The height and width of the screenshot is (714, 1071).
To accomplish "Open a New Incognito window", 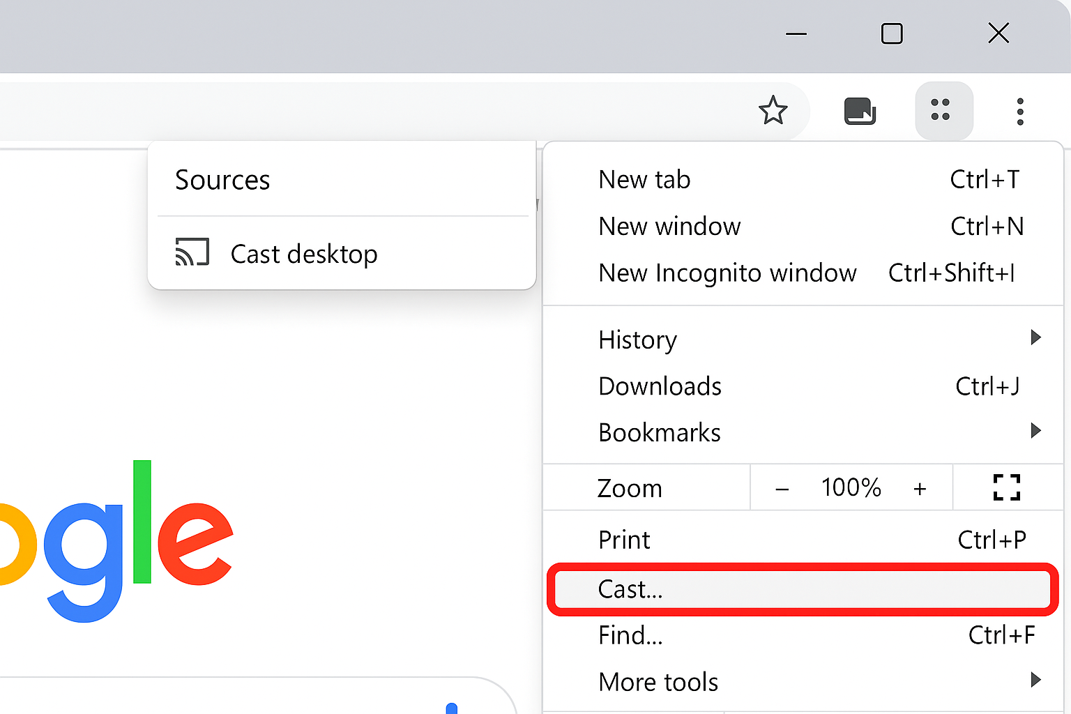I will coord(727,273).
